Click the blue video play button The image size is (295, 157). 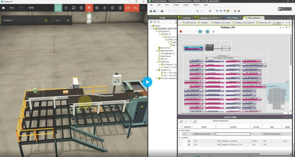click(147, 82)
